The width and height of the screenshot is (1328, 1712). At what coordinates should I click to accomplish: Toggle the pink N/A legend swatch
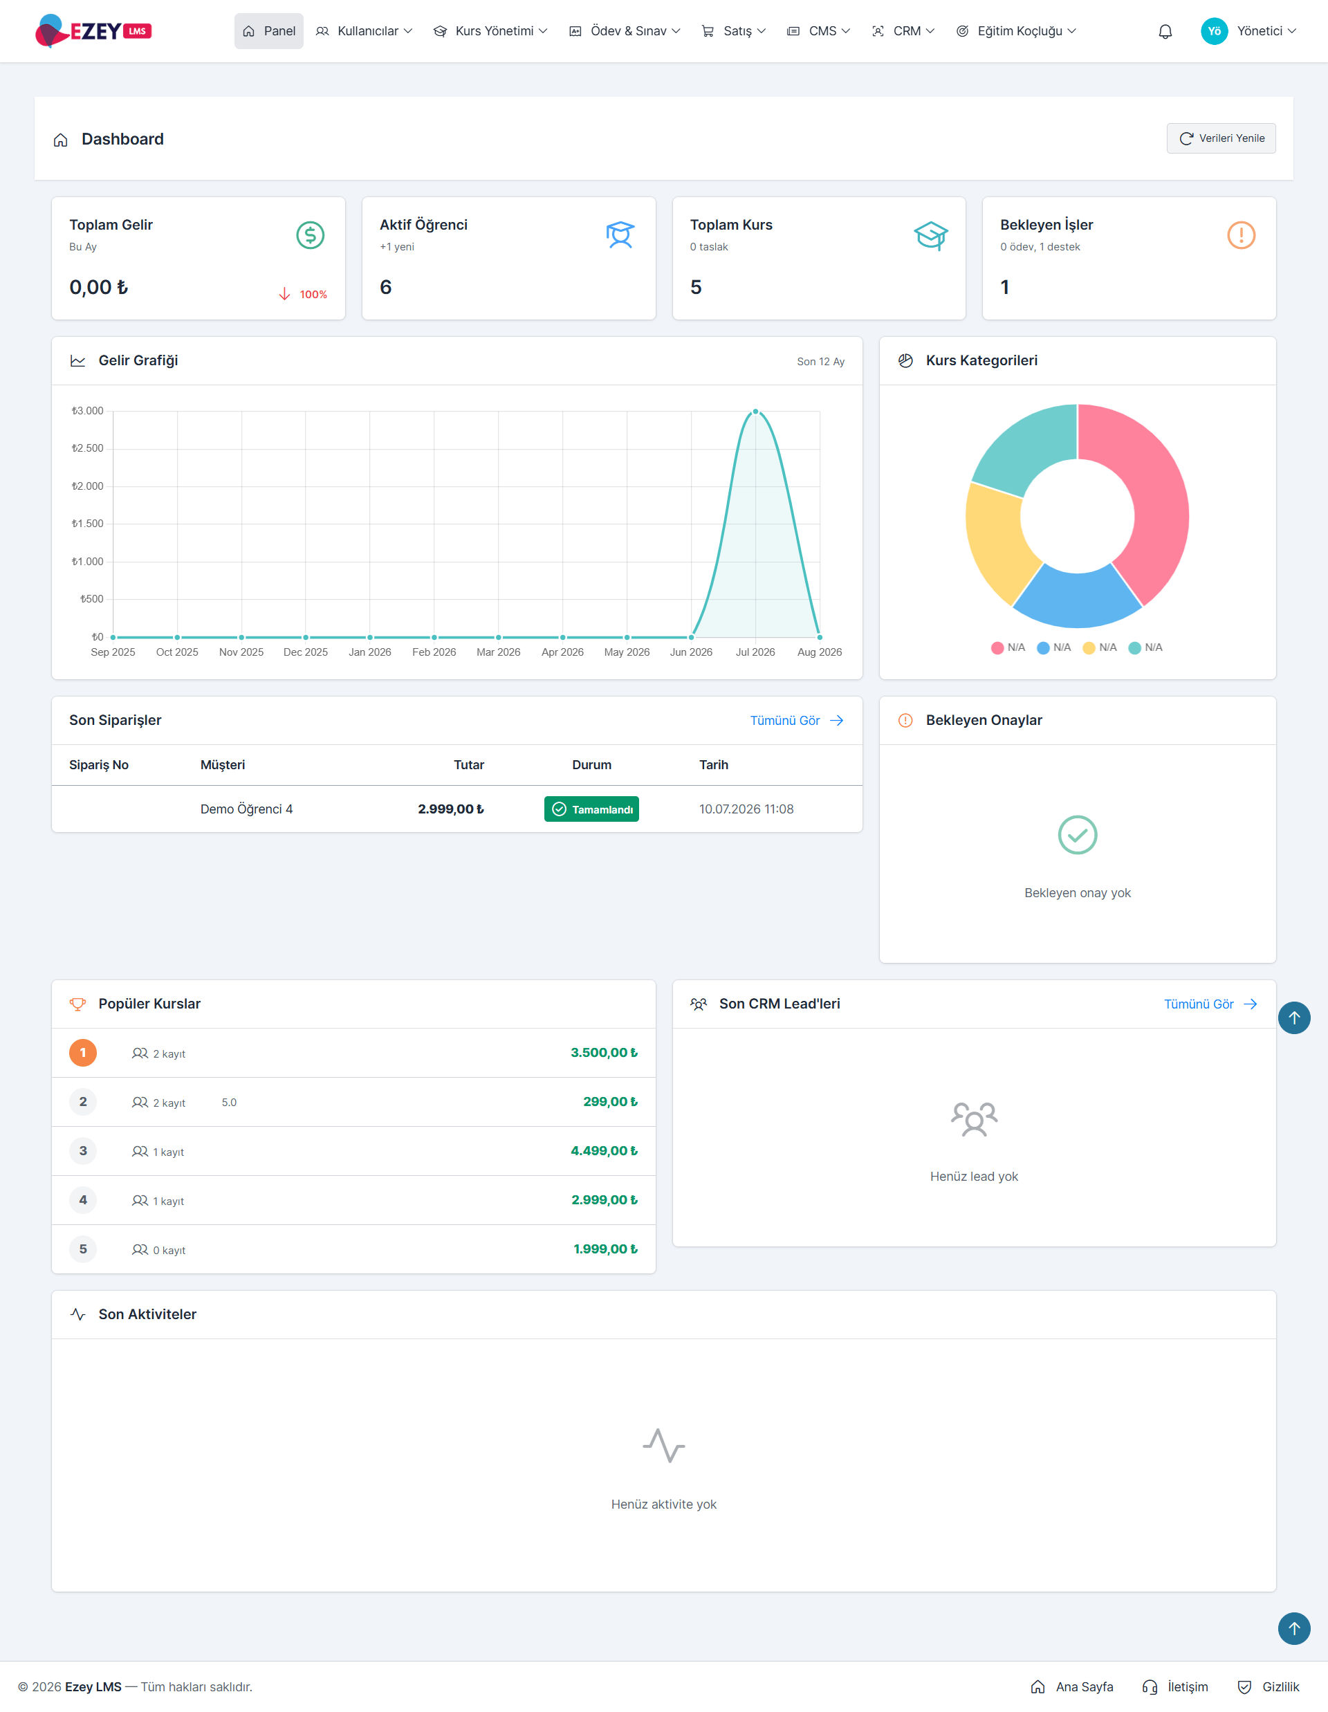click(997, 647)
